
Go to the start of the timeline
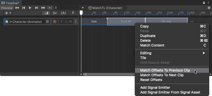17,8
